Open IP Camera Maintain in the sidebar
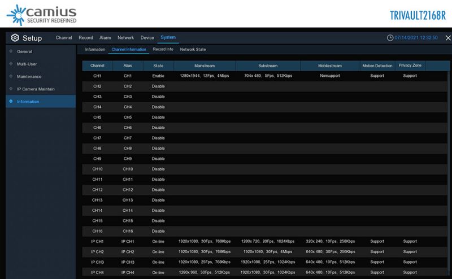452x279 pixels. [36, 89]
